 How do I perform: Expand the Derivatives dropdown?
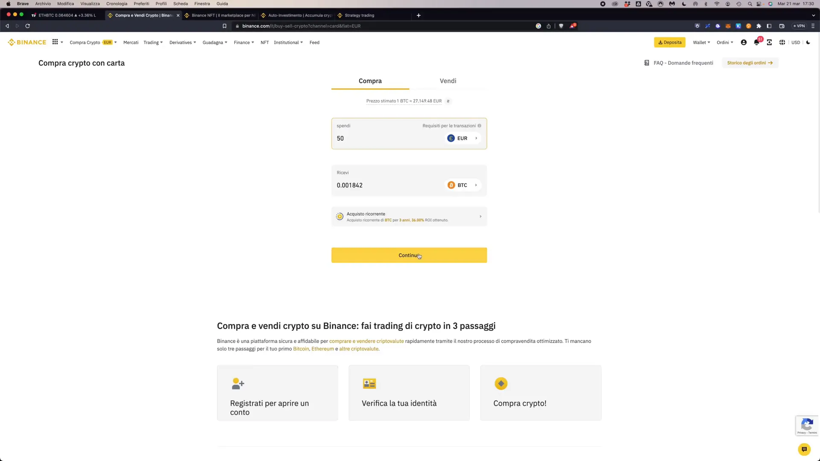click(183, 42)
